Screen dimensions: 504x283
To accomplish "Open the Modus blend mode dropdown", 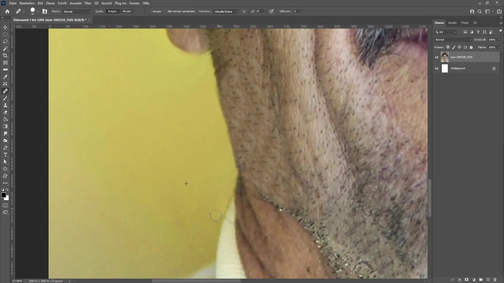I will 76,11.
